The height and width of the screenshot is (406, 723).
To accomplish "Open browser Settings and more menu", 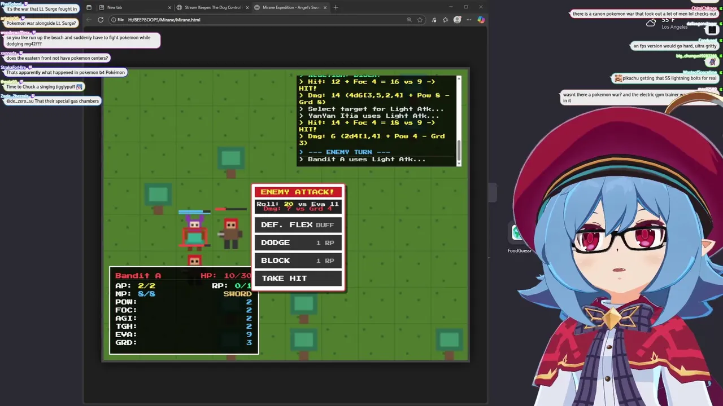I will click(x=468, y=20).
